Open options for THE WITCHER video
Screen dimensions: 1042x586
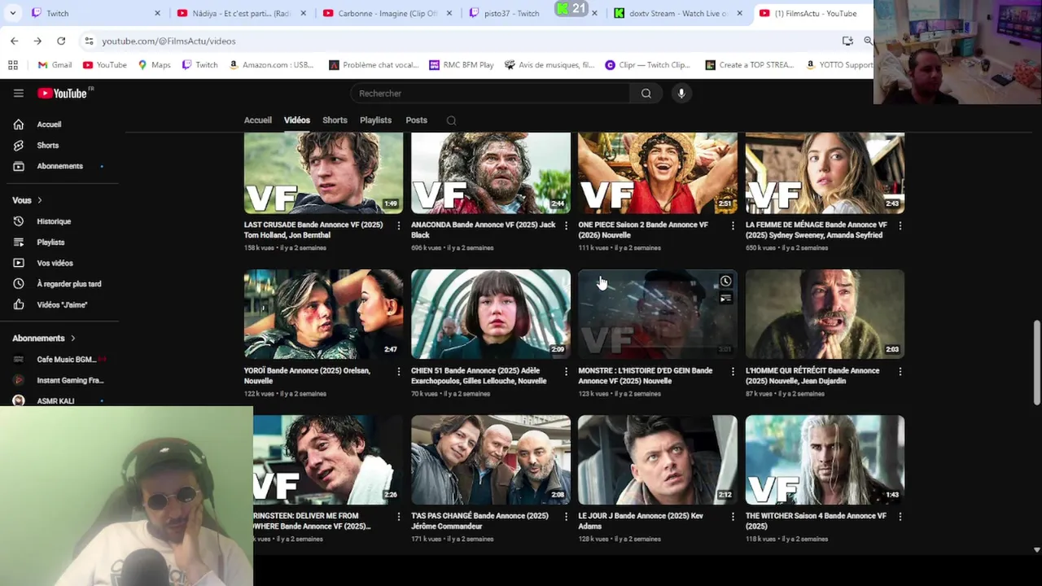900,517
